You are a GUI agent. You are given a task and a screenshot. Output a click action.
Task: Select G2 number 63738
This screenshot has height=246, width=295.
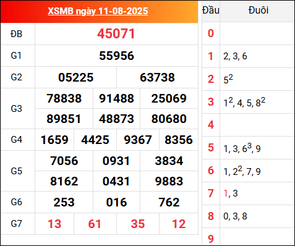tap(157, 77)
